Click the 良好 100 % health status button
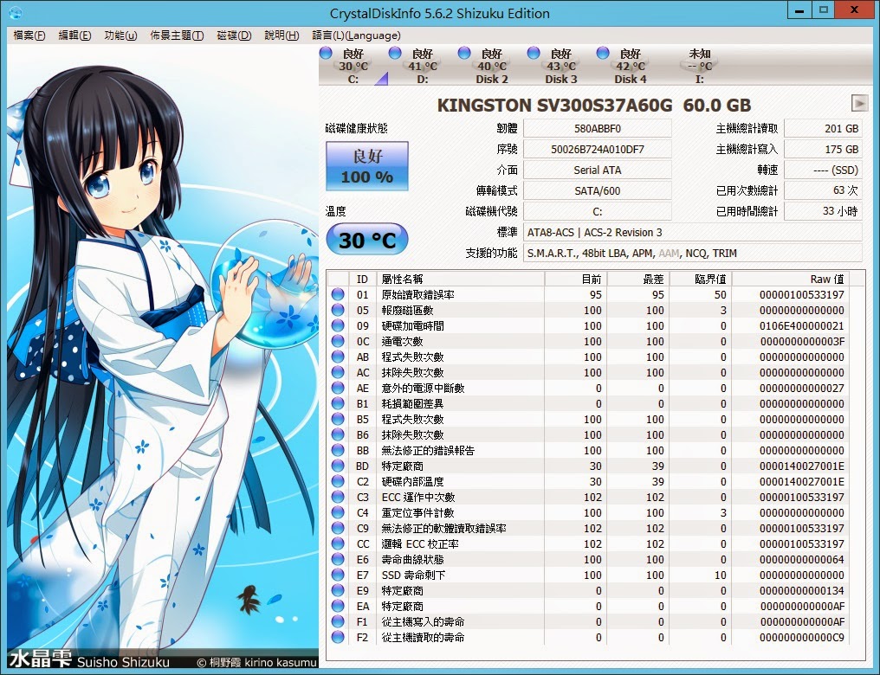The image size is (880, 675). (x=367, y=166)
